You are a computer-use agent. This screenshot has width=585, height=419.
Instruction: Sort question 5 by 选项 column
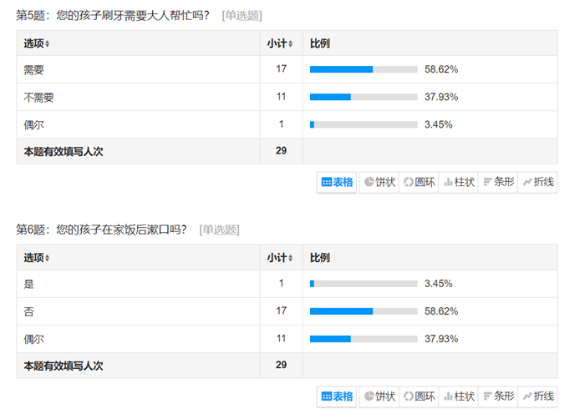[37, 43]
